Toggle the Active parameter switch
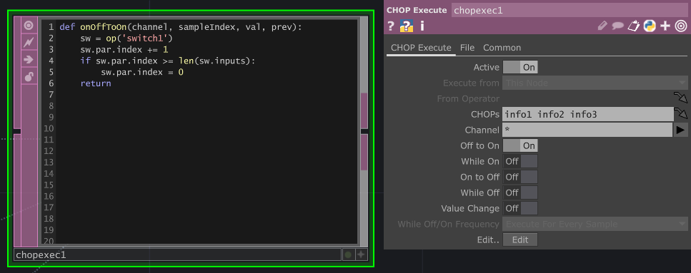 coord(520,67)
